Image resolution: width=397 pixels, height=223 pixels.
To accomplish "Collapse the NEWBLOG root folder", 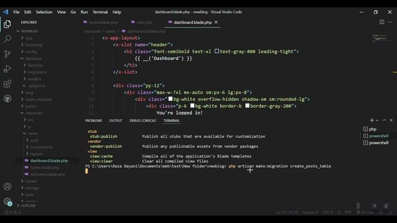I will coord(29,32).
